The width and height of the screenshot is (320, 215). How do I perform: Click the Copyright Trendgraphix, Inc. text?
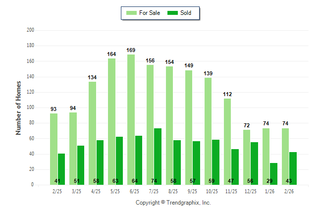(x=173, y=203)
